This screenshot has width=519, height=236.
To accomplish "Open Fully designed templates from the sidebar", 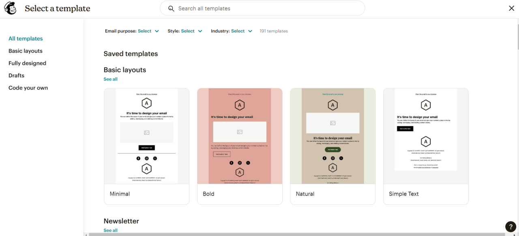I will [x=27, y=63].
